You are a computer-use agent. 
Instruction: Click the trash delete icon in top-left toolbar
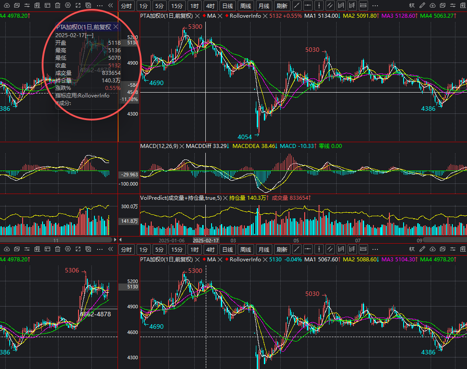tap(58, 6)
